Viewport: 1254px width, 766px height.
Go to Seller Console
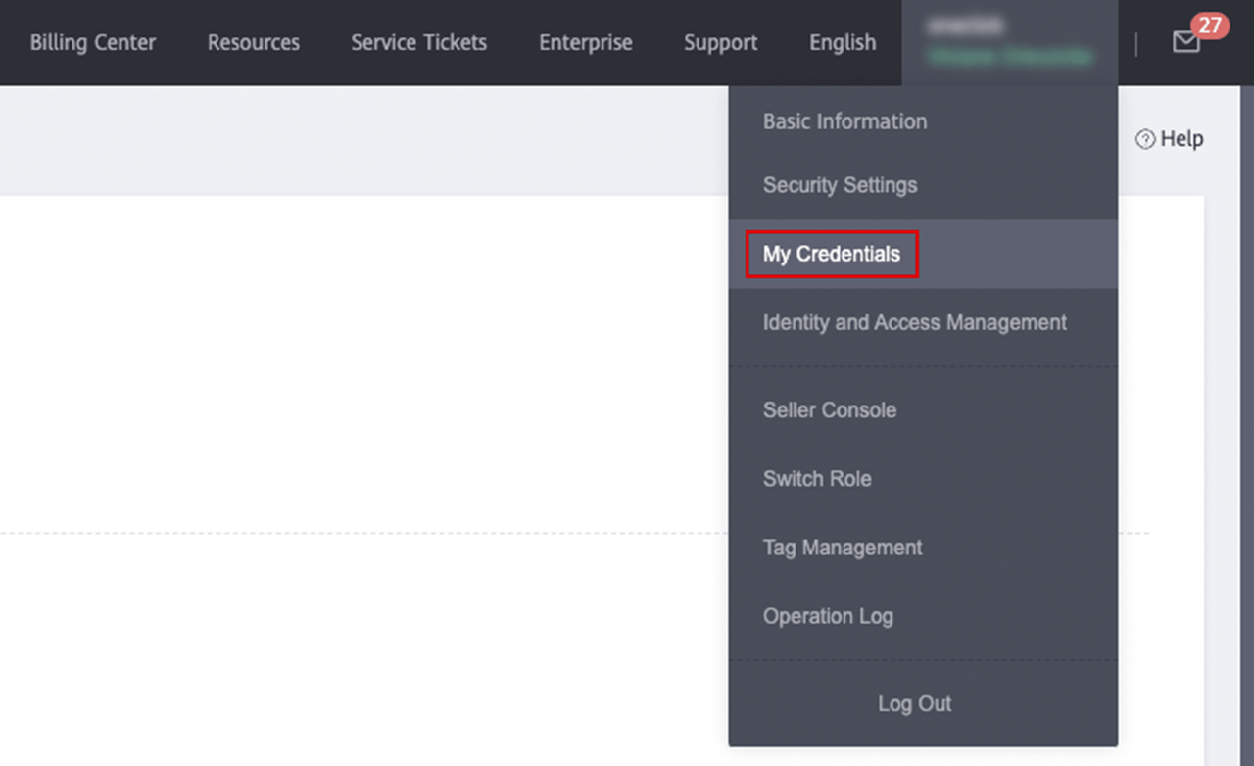(829, 410)
